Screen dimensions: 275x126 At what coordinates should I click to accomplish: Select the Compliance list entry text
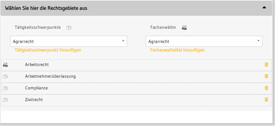pos(36,88)
